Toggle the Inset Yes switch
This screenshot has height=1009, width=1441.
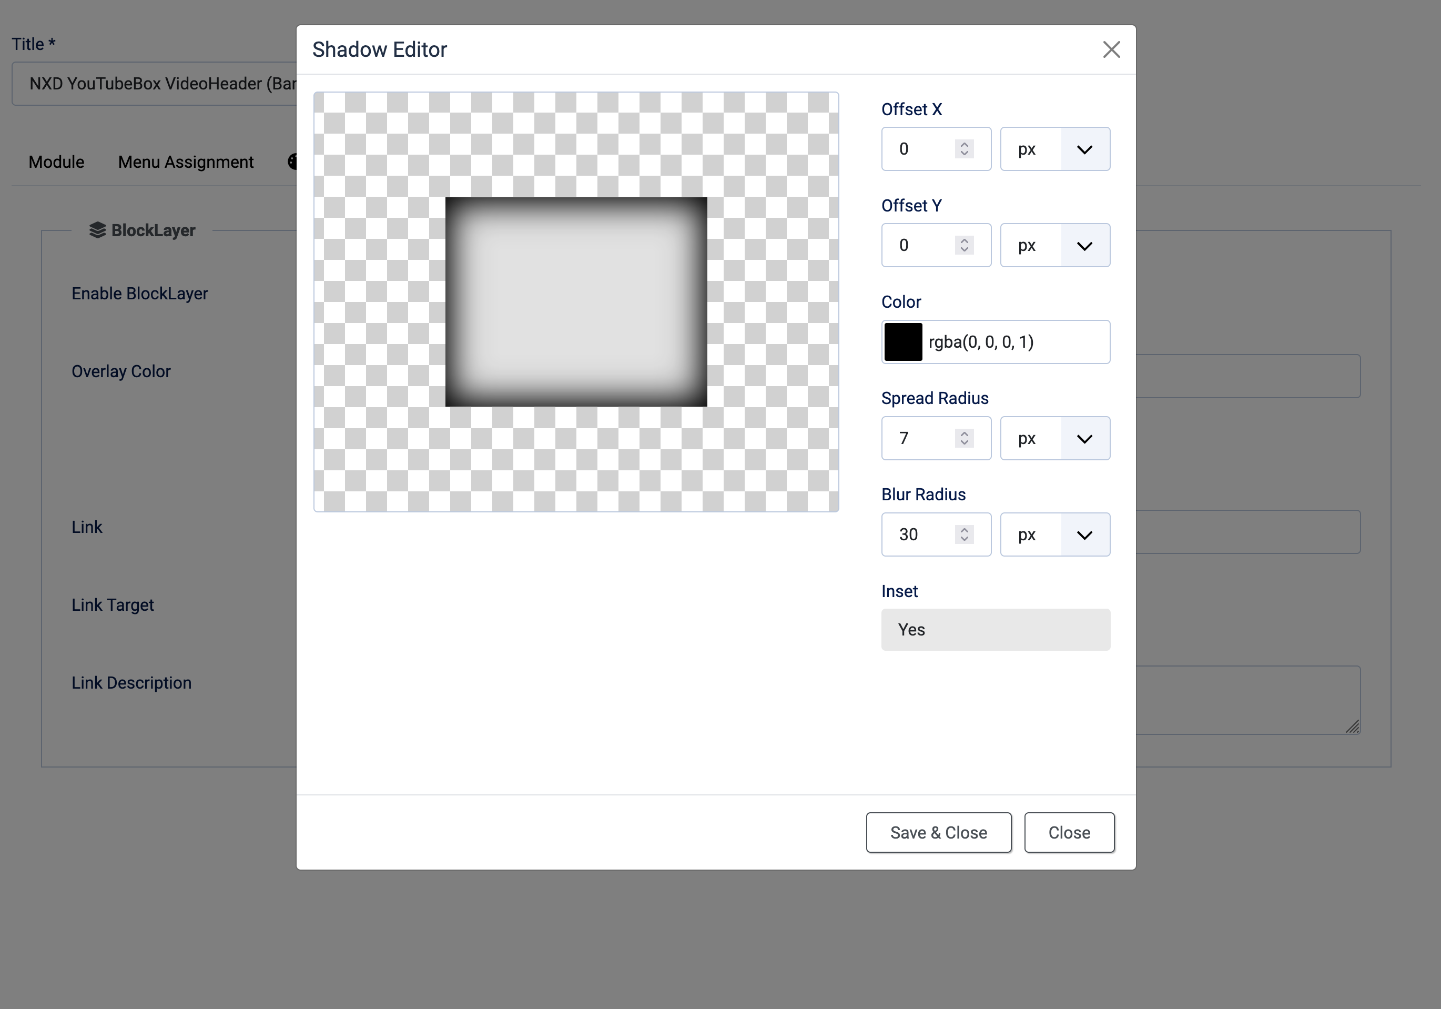click(995, 630)
